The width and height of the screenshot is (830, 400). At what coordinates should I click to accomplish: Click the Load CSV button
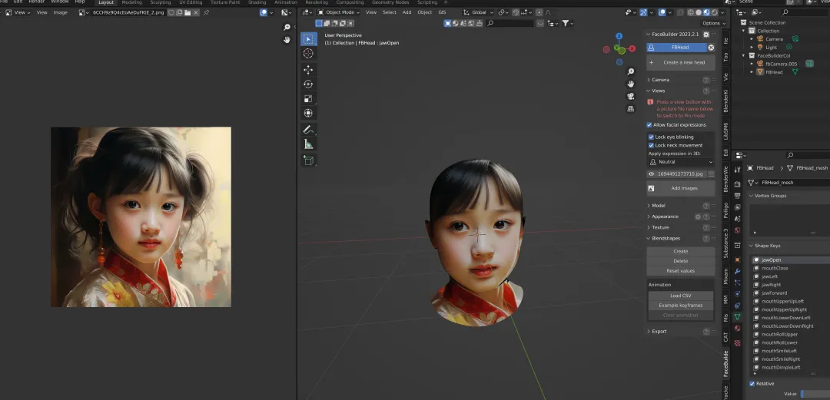(681, 296)
